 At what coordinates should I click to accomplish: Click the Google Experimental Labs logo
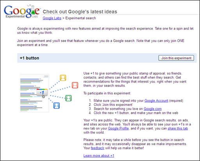pos(22,12)
